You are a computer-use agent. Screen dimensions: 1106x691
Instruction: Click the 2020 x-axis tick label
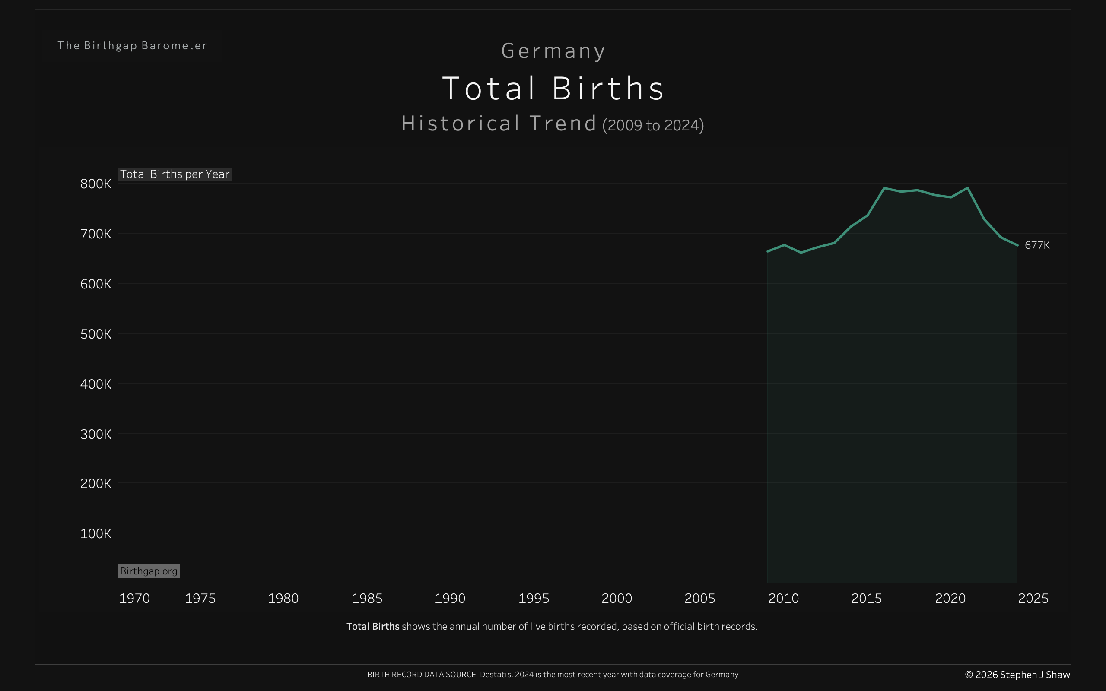click(950, 598)
